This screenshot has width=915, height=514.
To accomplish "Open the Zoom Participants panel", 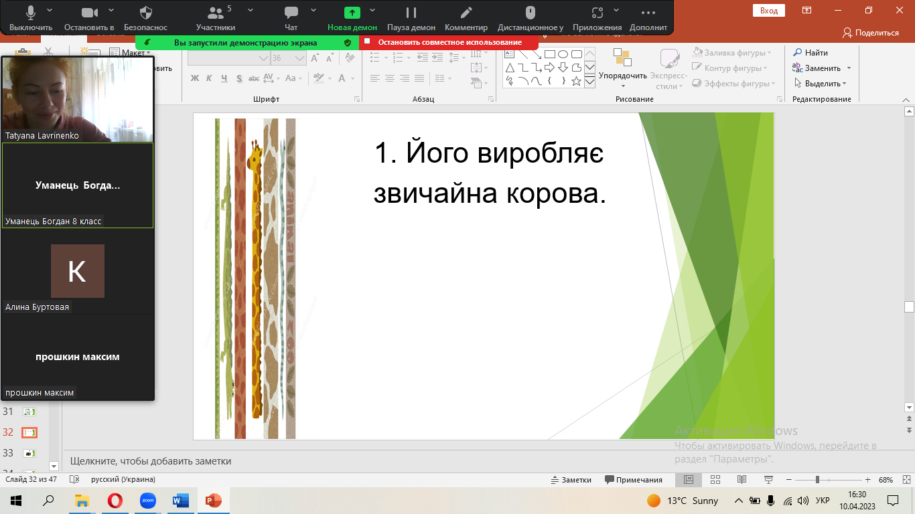I will [216, 18].
